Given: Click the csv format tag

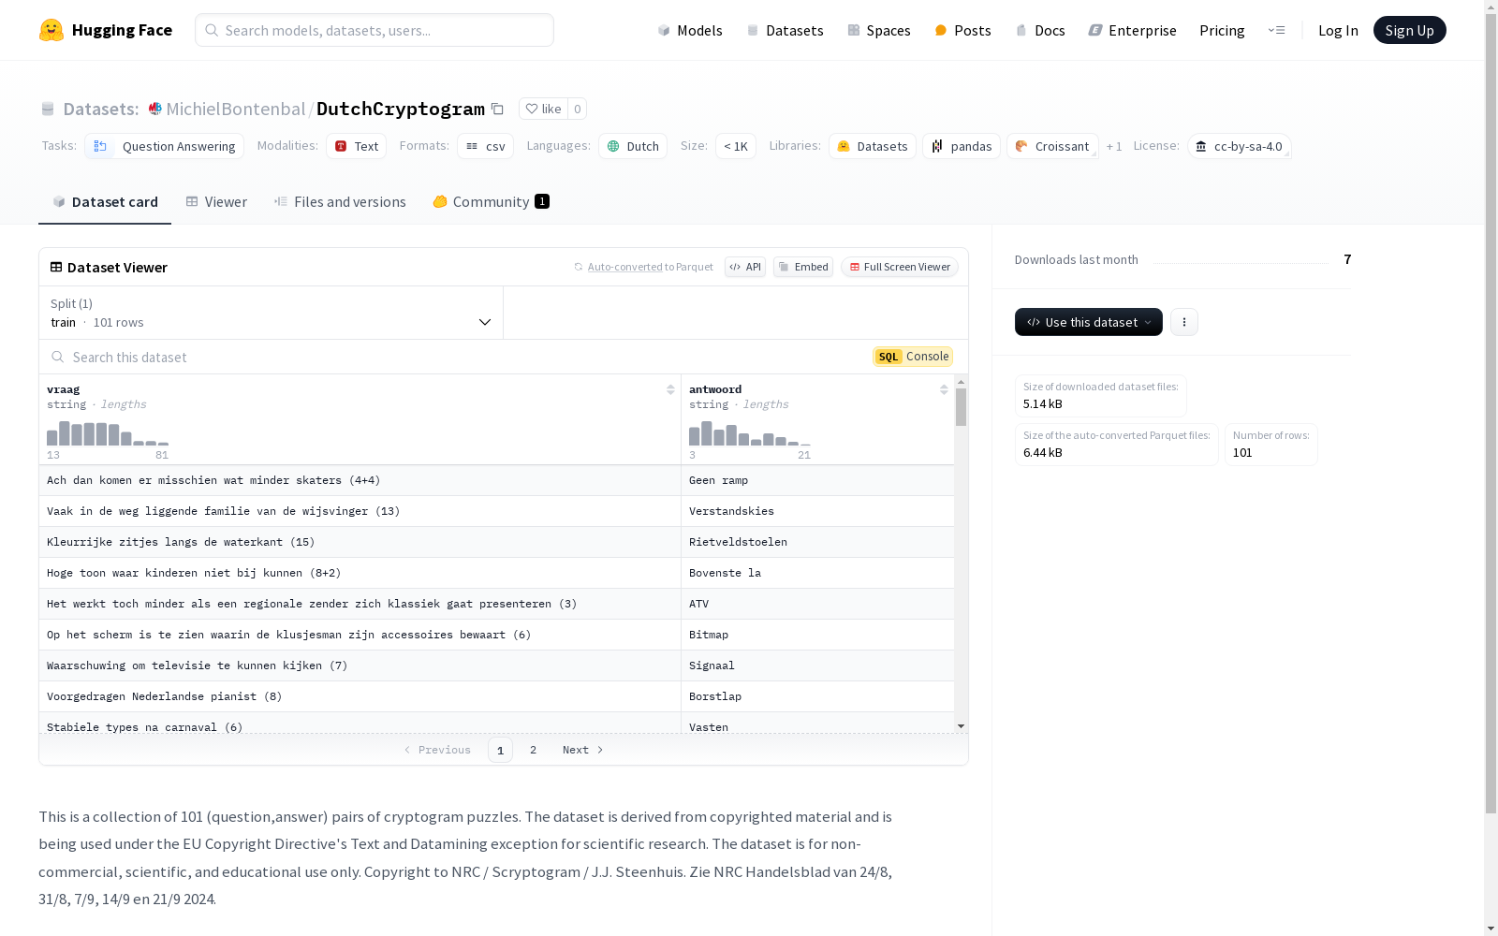Looking at the screenshot, I should pyautogui.click(x=486, y=146).
